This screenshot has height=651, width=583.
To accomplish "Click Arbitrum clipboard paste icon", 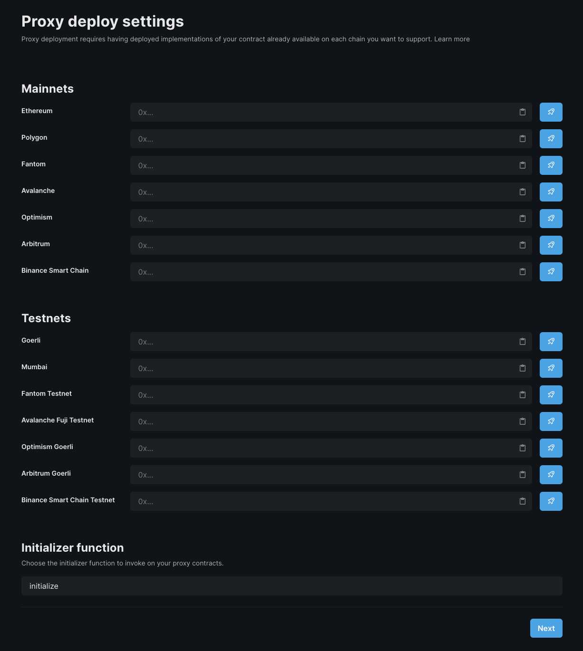I will point(523,245).
